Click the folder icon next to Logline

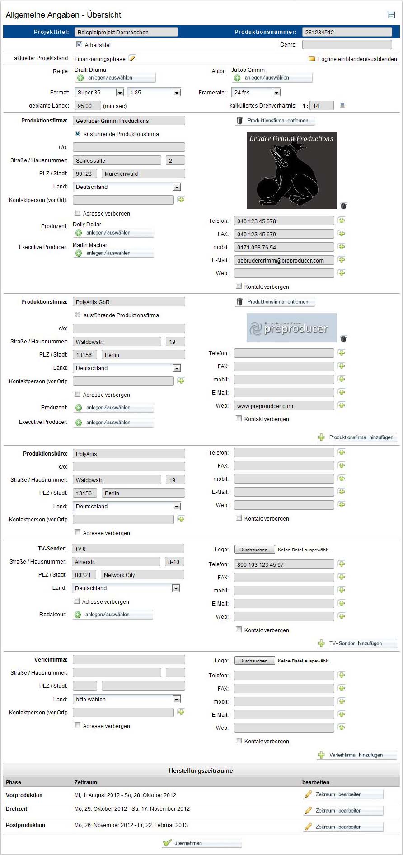312,59
